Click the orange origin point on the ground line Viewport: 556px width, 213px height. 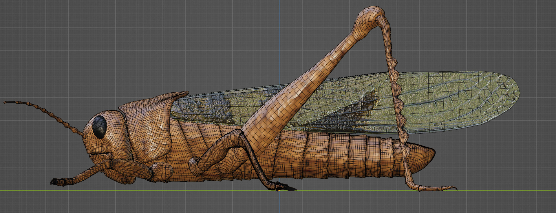(279, 190)
